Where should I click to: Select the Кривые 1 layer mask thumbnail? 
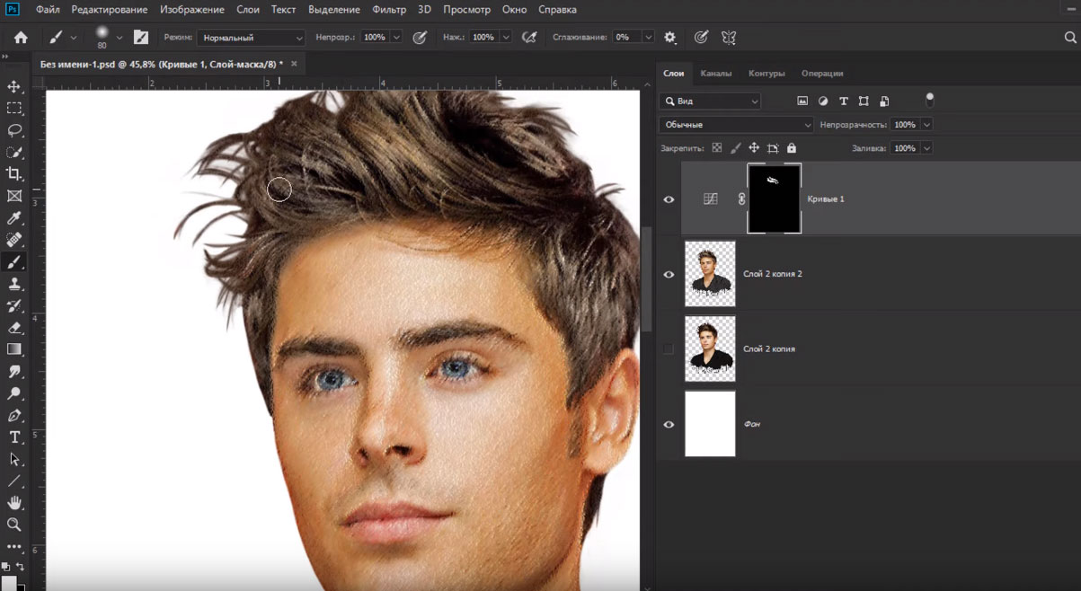pos(774,199)
